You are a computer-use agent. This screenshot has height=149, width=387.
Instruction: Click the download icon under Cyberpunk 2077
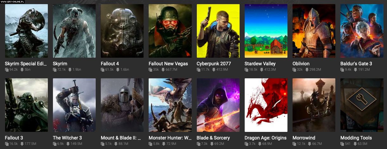pos(212,70)
